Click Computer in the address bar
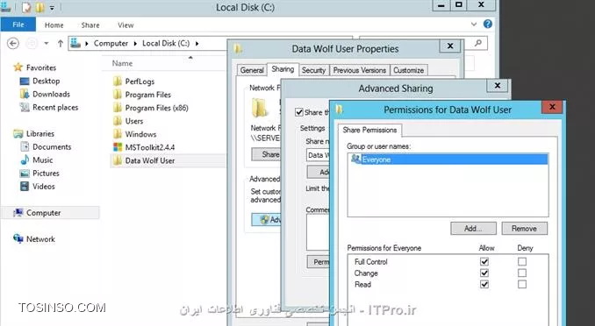The width and height of the screenshot is (595, 326). tap(111, 43)
